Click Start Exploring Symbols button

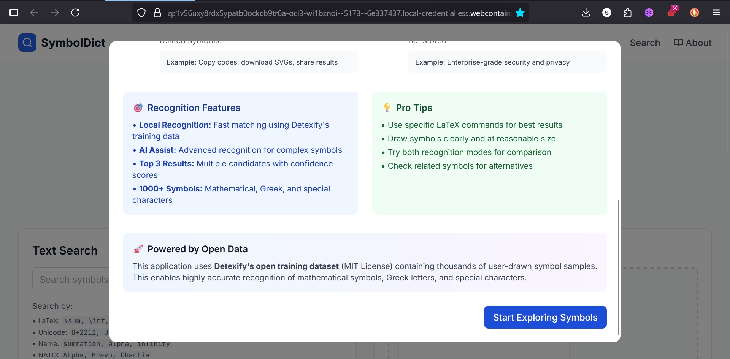pos(545,317)
